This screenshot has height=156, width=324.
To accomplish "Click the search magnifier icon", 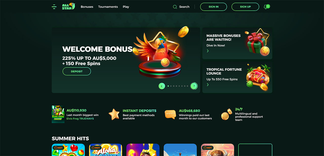I will (175, 7).
